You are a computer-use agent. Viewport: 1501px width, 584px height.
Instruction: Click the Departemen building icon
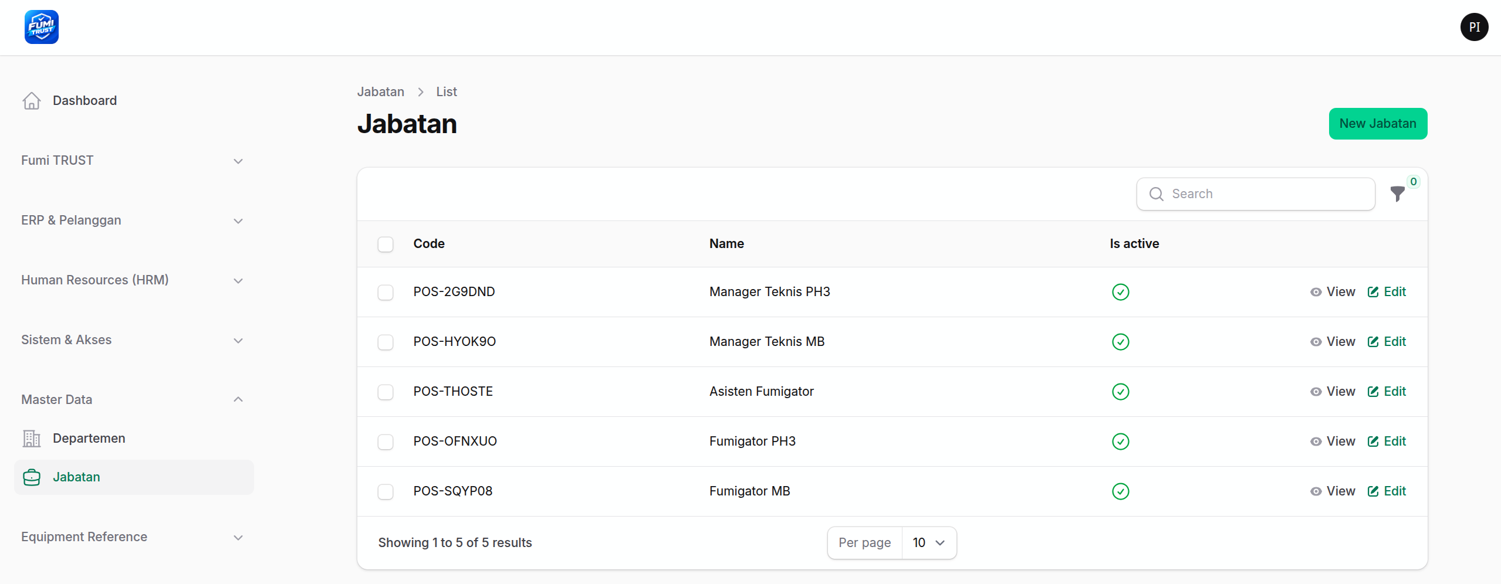click(32, 439)
